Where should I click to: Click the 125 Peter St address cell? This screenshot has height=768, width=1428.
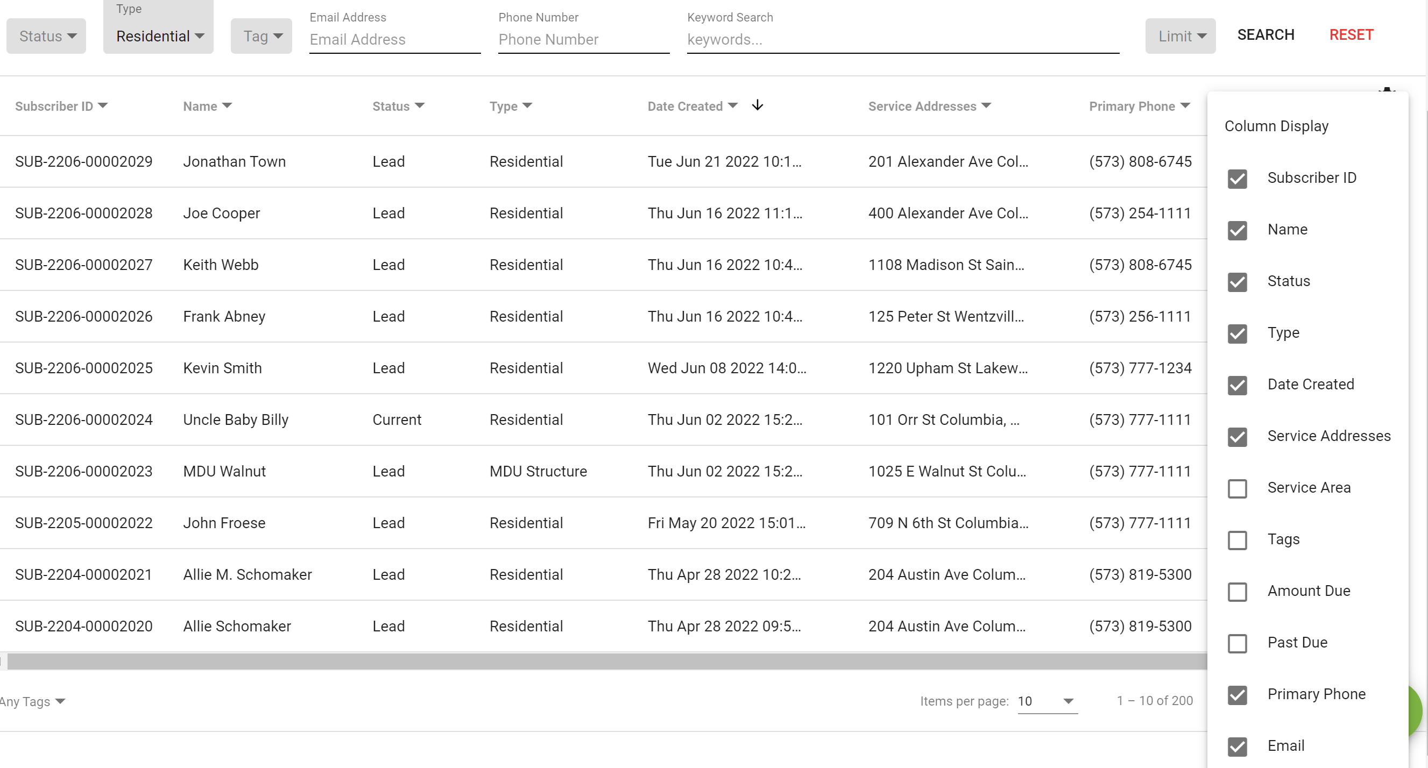(x=946, y=316)
